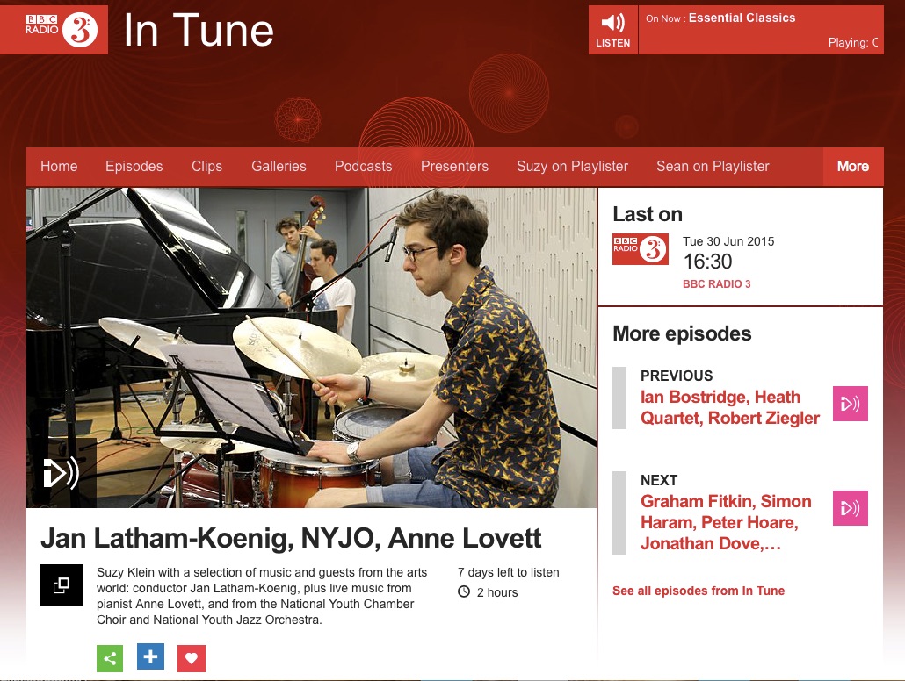Click the BBC Radio 3 logo under Last on
905x681 pixels.
pos(641,249)
